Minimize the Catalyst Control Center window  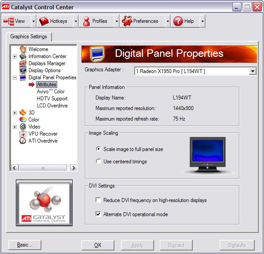236,7
